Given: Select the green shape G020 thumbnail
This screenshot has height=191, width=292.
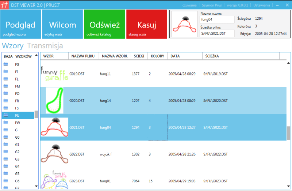Looking at the screenshot, I should point(55,101).
